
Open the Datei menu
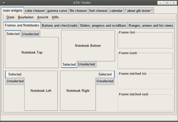(10, 17)
